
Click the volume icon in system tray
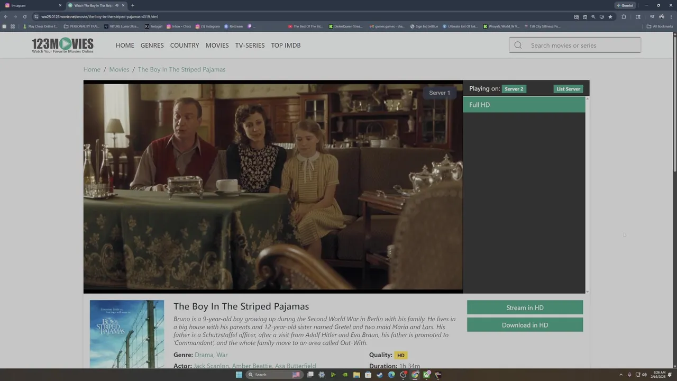(644, 375)
